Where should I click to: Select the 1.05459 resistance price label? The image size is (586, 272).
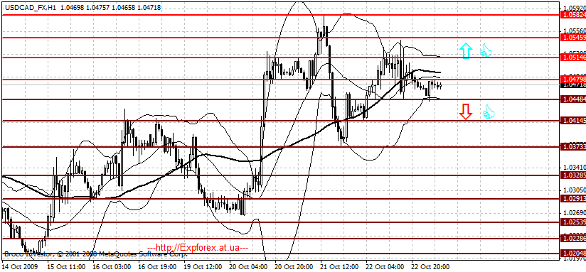point(573,38)
